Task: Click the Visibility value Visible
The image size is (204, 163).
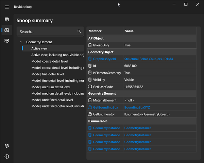Action: (129, 80)
